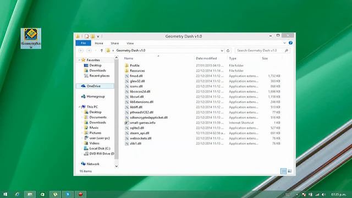
Task: Open the File ribbon tab
Action: pos(83,43)
